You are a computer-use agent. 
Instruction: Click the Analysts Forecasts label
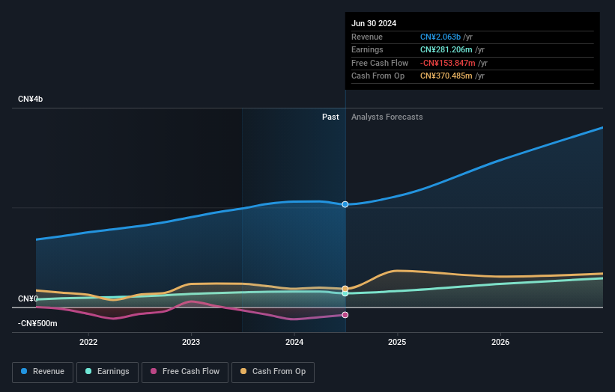click(387, 117)
